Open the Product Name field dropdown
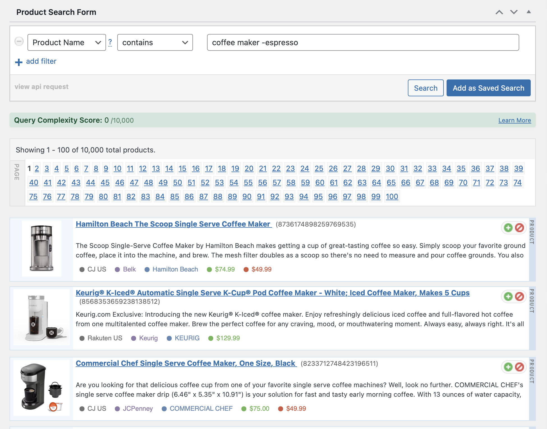This screenshot has height=429, width=547. pyautogui.click(x=66, y=42)
